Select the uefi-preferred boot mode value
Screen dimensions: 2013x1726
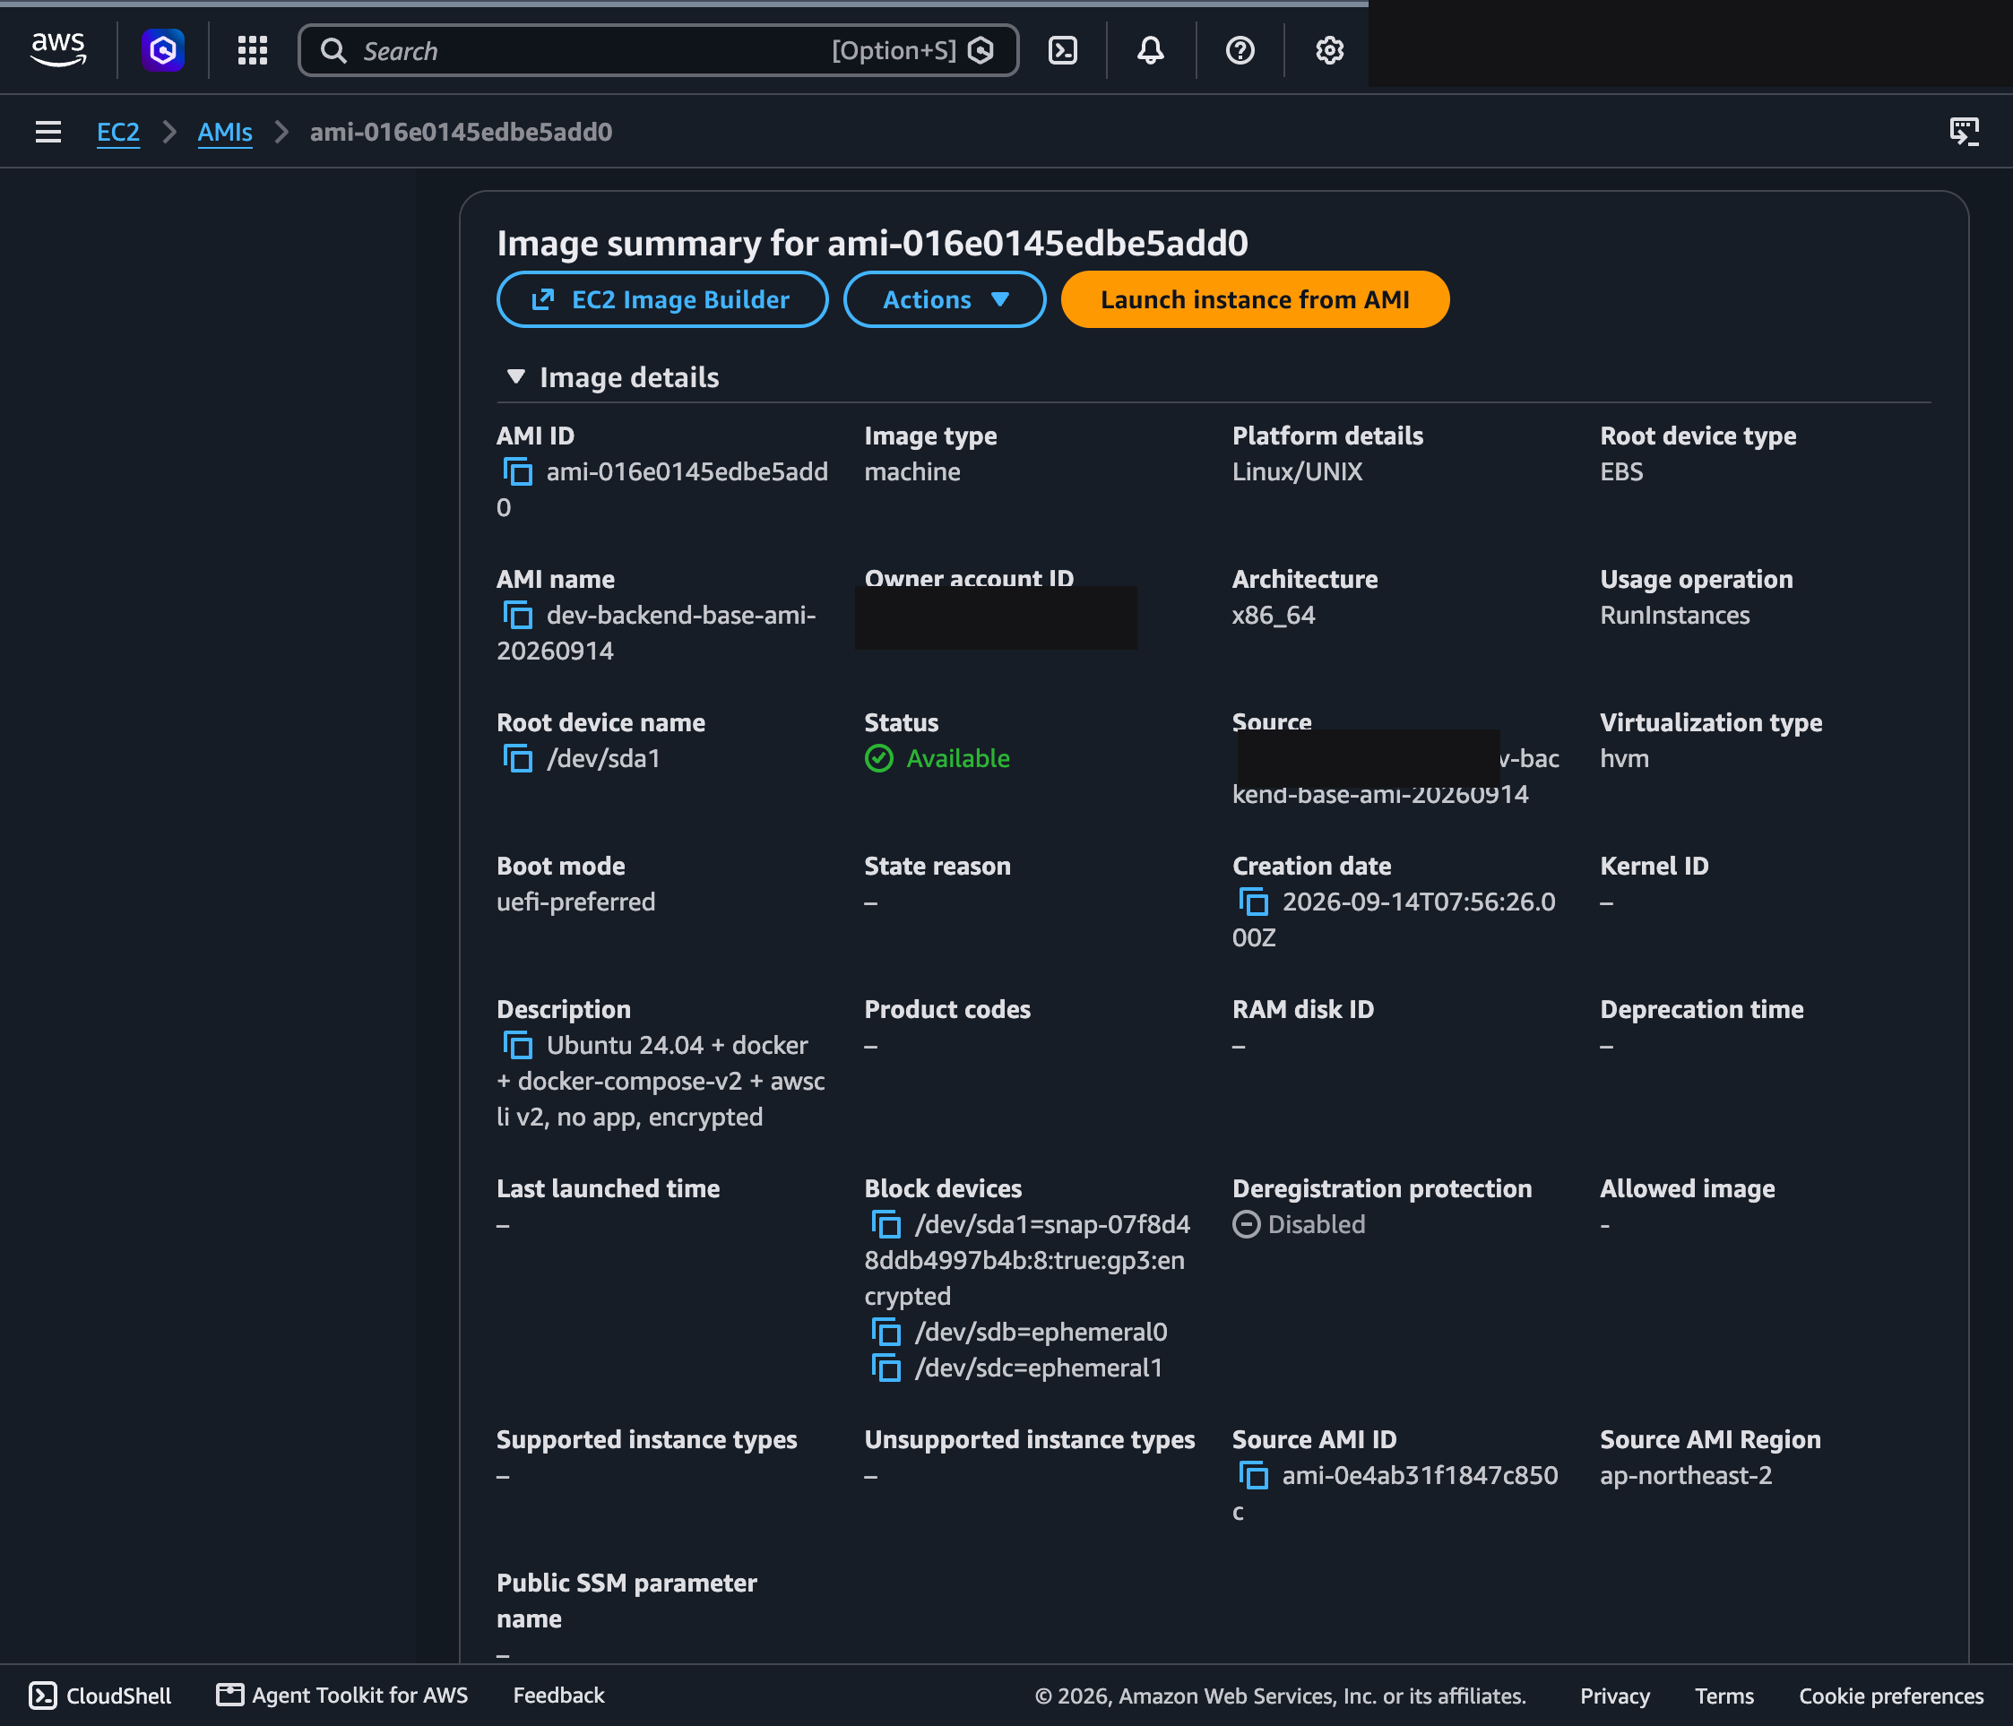[x=576, y=902]
